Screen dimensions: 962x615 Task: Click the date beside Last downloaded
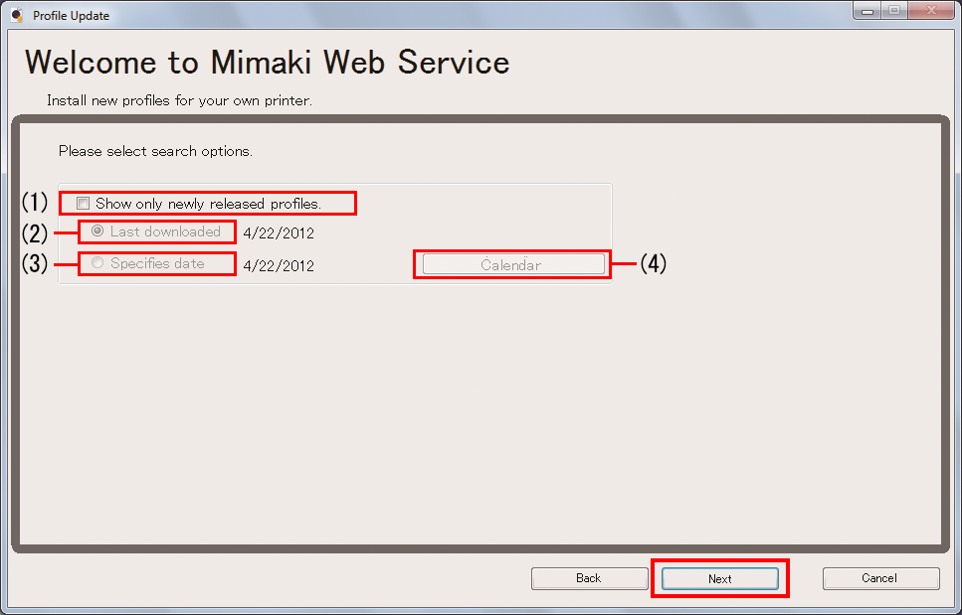[279, 233]
